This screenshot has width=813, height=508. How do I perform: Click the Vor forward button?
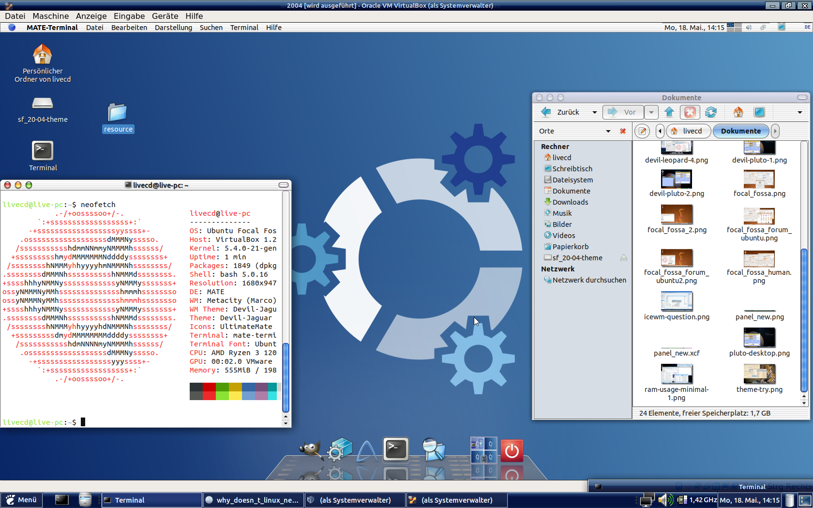click(623, 112)
